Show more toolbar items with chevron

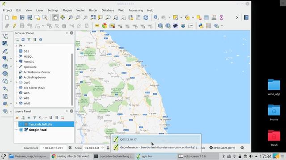point(237,17)
